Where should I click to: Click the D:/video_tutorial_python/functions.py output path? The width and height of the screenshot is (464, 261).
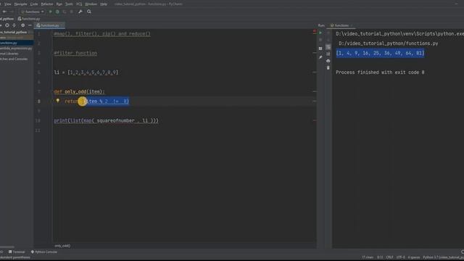click(x=389, y=43)
